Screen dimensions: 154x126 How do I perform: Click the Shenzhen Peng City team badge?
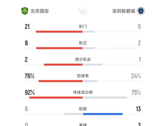click(141, 11)
